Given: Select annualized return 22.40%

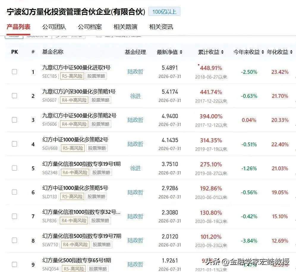Looking at the screenshot, I should point(280,144).
